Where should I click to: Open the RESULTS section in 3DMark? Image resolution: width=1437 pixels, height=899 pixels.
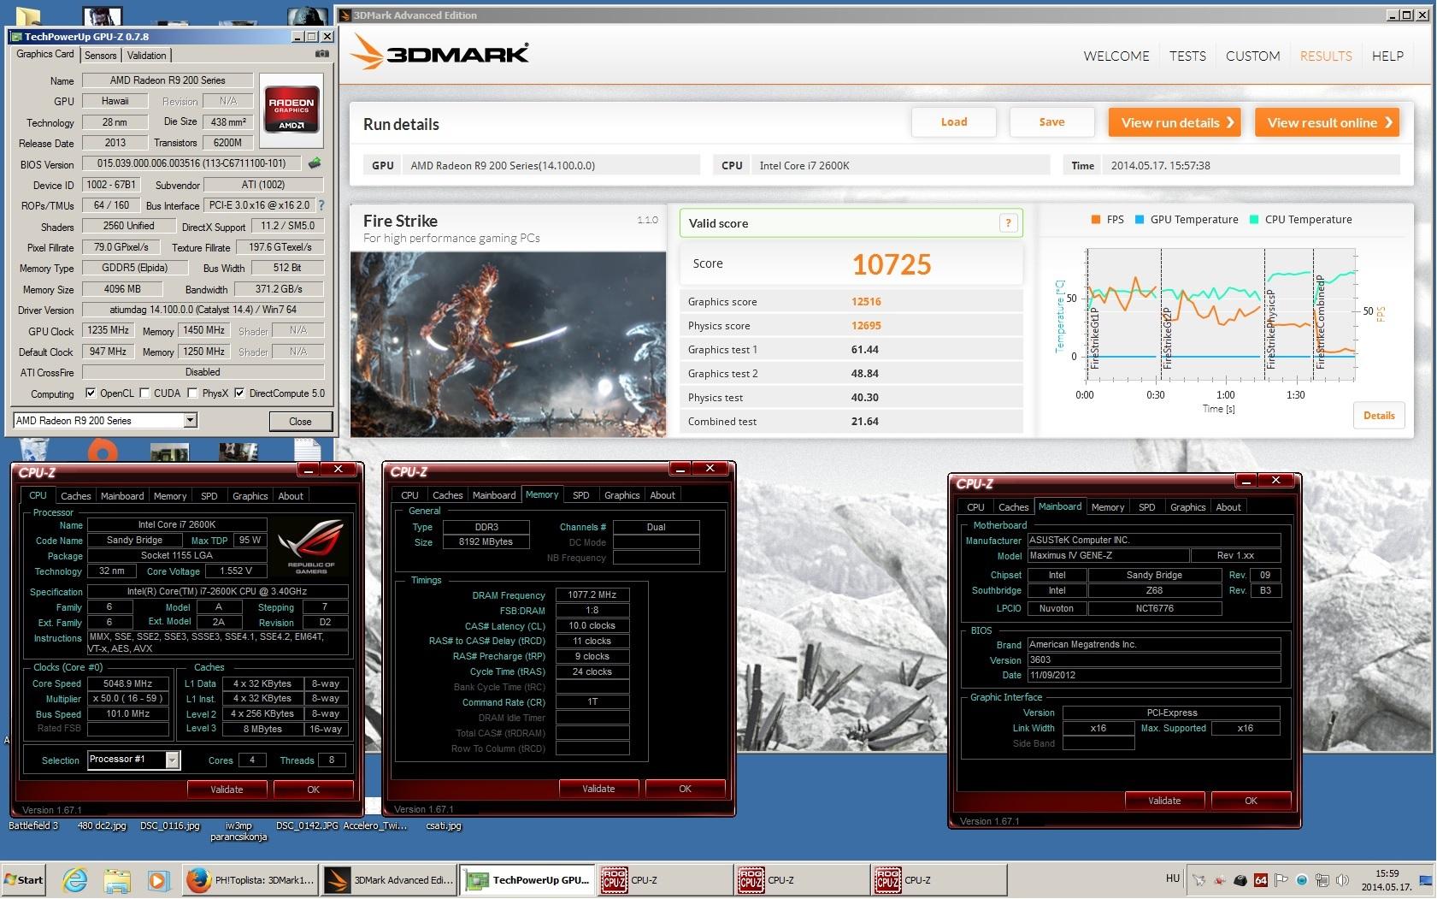pos(1326,56)
